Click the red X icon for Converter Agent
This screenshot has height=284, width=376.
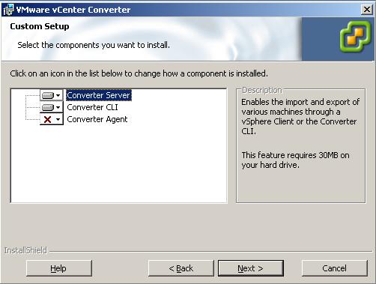[x=47, y=119]
